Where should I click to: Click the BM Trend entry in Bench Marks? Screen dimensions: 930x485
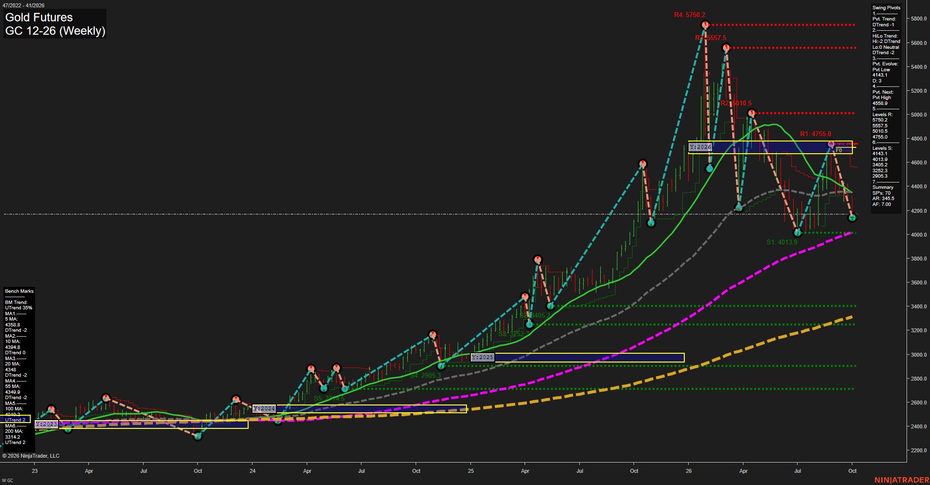(x=16, y=303)
